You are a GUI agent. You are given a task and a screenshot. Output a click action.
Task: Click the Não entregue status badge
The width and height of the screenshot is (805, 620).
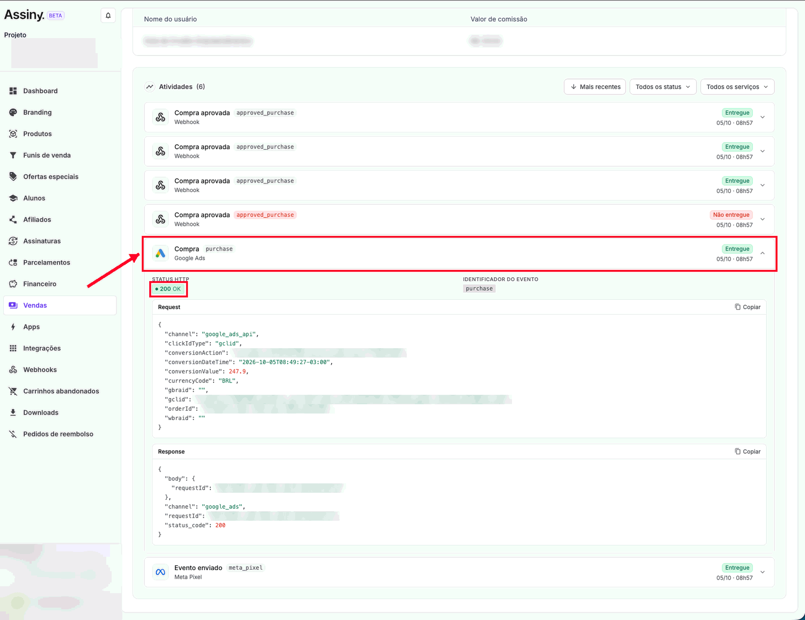pyautogui.click(x=731, y=215)
